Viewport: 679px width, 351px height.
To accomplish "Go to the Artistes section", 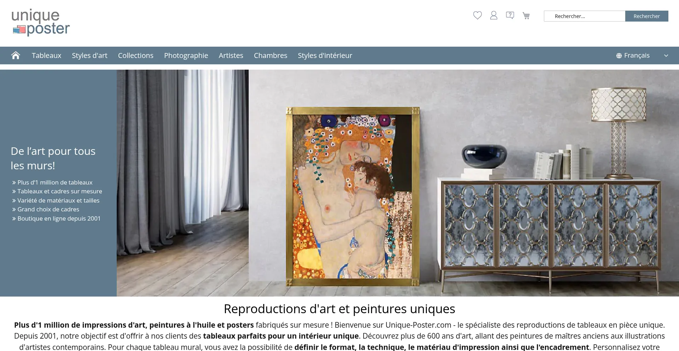I will [x=231, y=55].
